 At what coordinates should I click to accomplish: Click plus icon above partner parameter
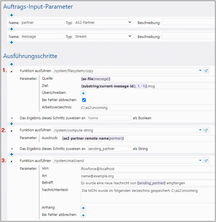coord(11,15)
